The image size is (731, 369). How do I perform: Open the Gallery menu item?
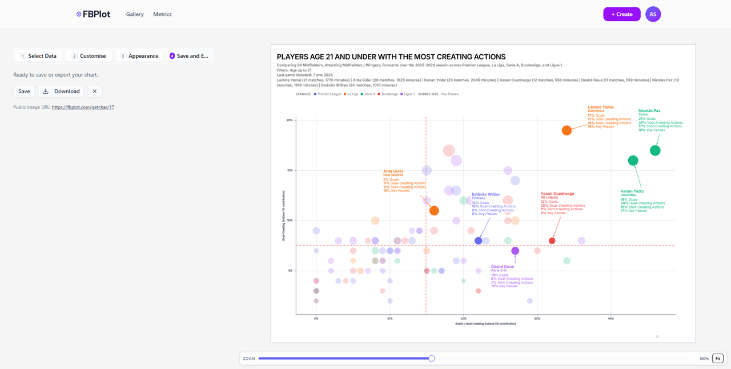pos(135,14)
